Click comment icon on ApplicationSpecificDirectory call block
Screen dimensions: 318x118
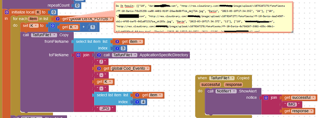pyautogui.click(x=99, y=55)
